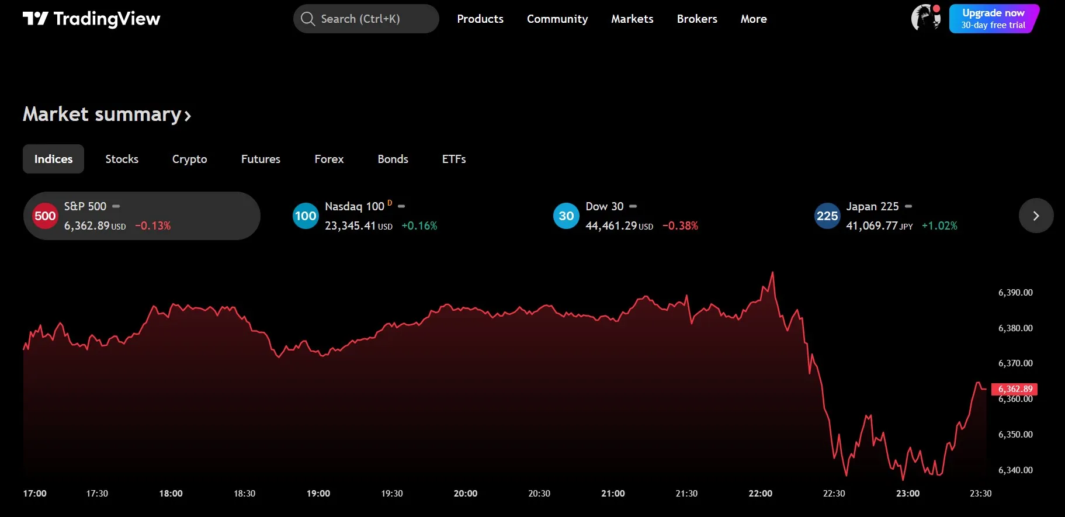Click the red S&P 500 badge icon

[x=45, y=216]
